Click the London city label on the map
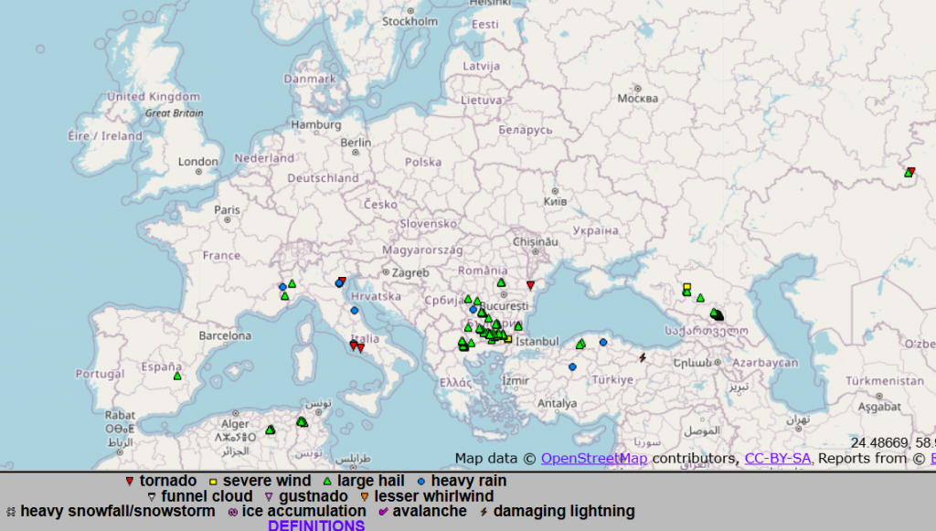936x531 pixels. [198, 162]
